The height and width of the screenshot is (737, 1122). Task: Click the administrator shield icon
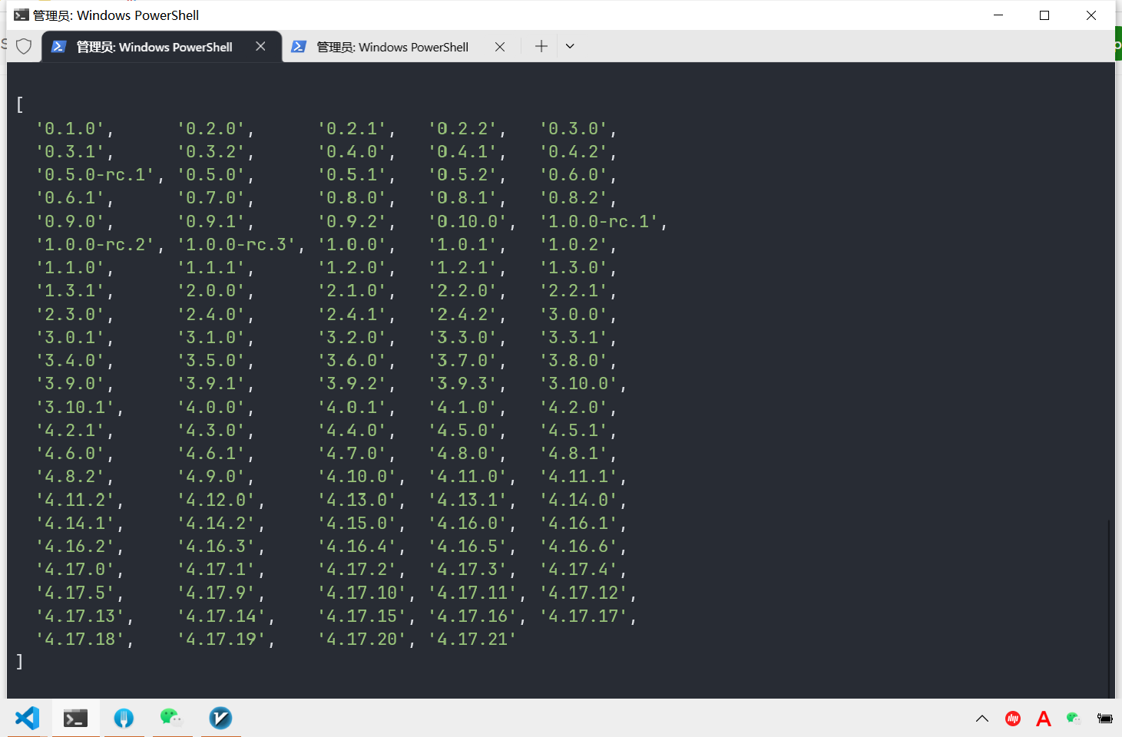click(x=24, y=46)
